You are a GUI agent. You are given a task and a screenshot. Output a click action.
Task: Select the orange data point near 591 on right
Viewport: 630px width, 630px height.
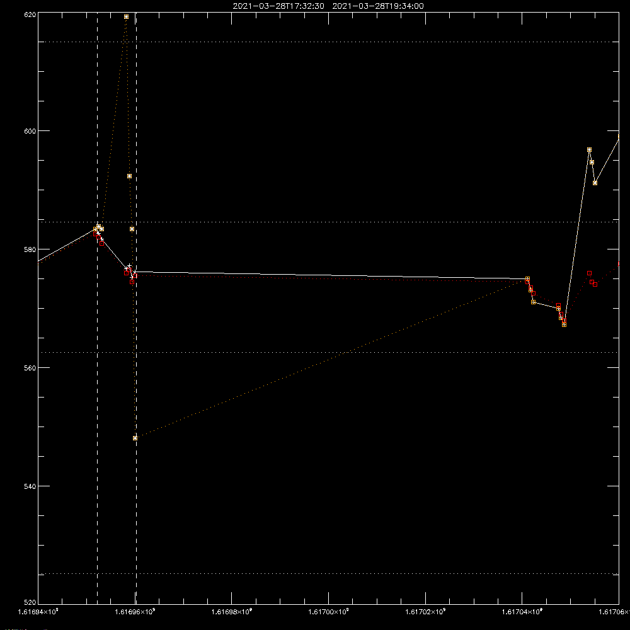tap(595, 183)
